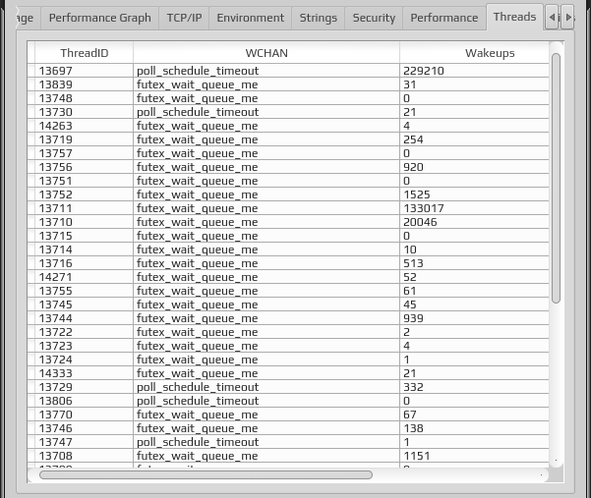Select thread row 13723

[288, 345]
